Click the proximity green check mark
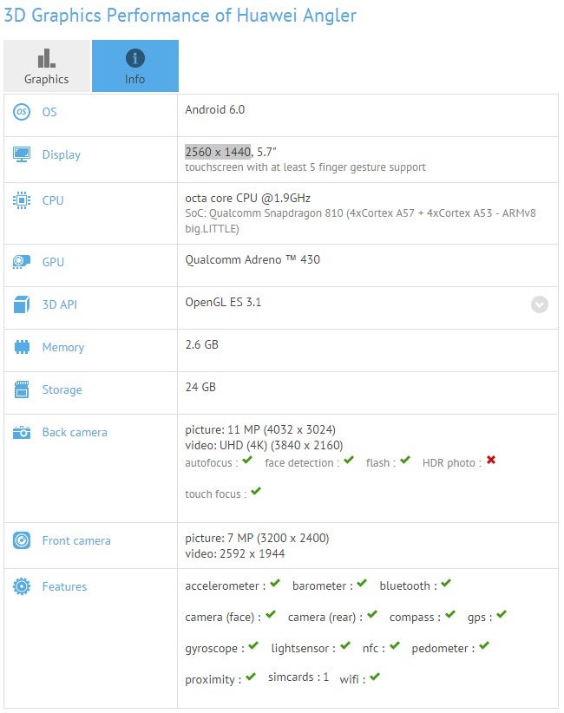The image size is (564, 713). 251,677
